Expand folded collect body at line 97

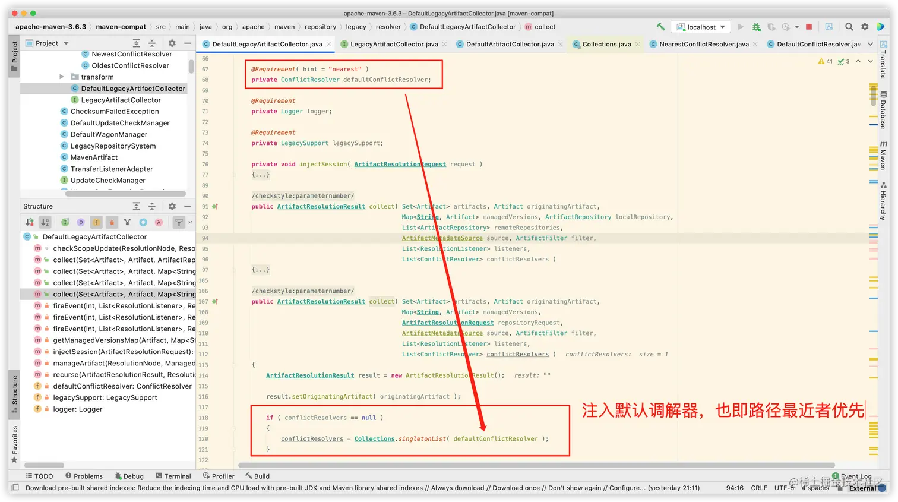pos(260,270)
